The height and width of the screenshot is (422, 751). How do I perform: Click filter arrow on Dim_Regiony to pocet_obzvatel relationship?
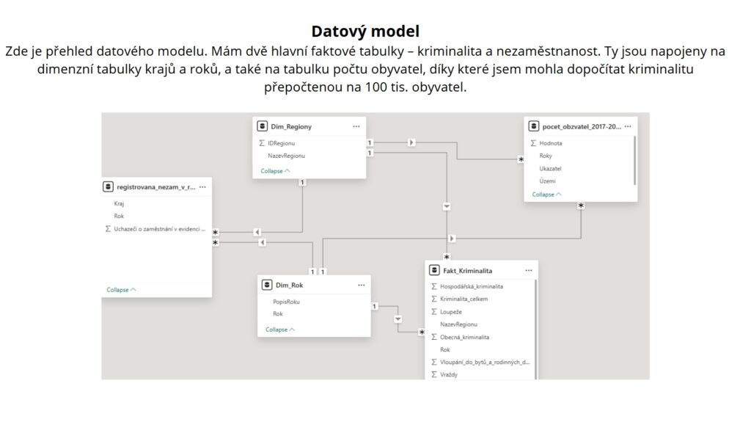click(411, 142)
